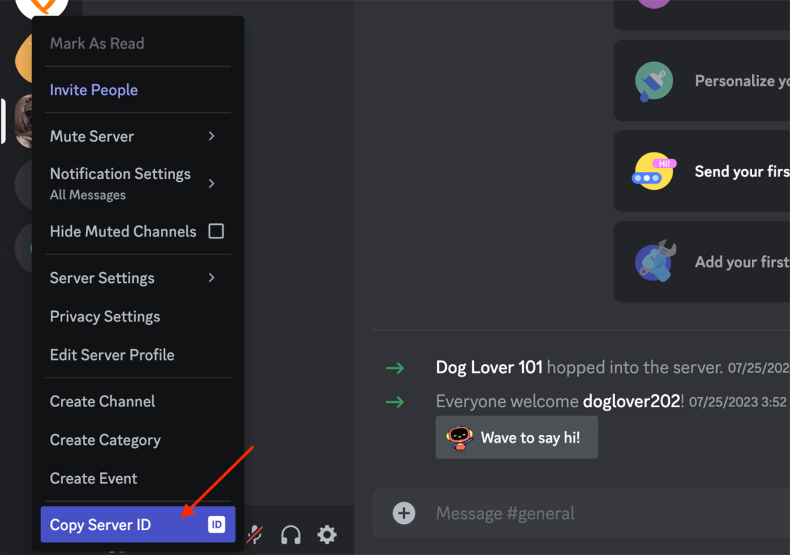Deafen audio via the headphones icon
Screen dimensions: 790x555
coord(291,534)
